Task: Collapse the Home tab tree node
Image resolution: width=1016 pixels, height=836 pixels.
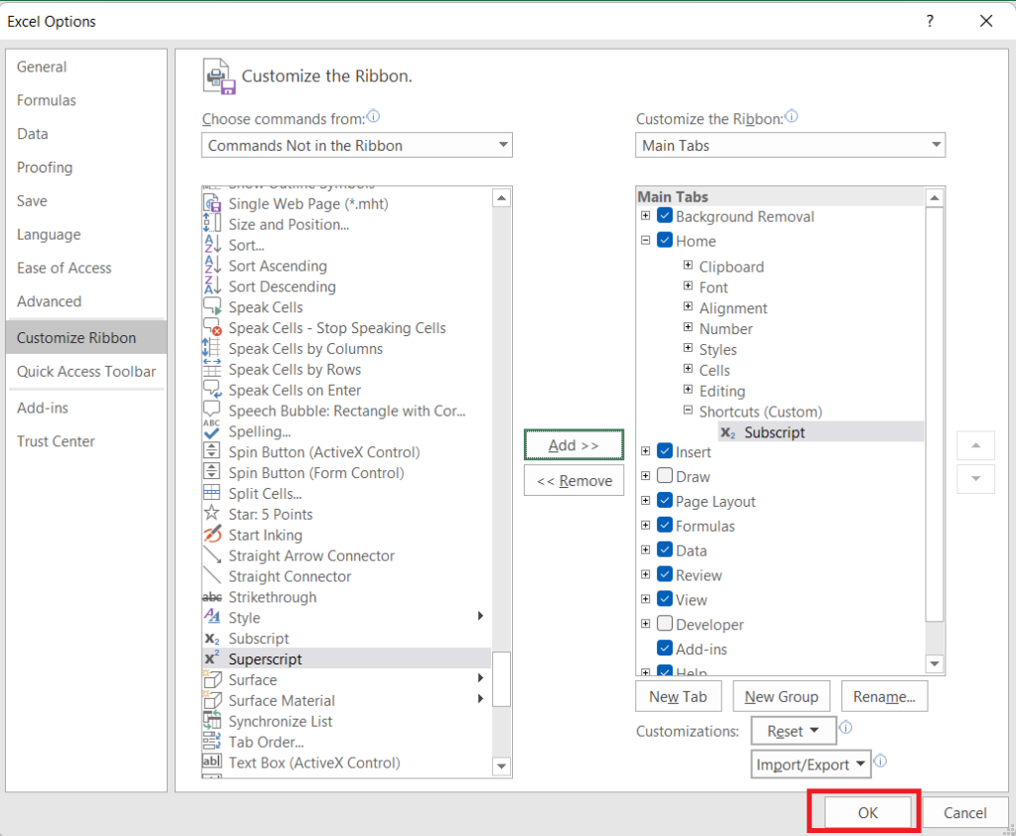Action: coord(645,240)
